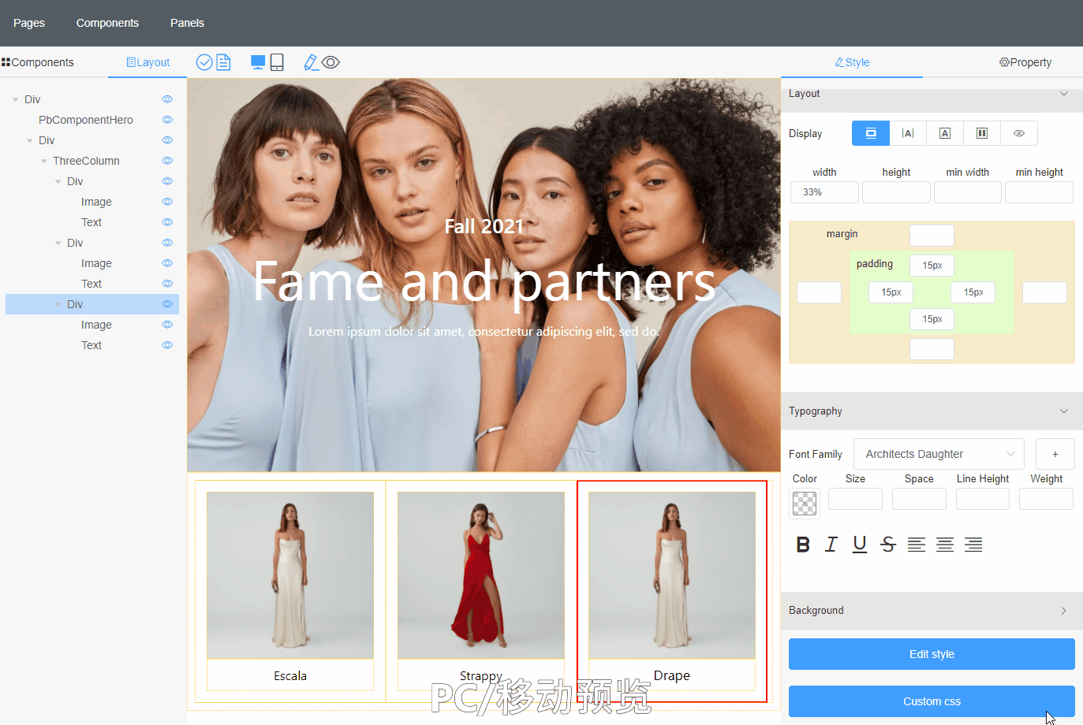Collapse the root Div tree node
This screenshot has height=725, width=1083.
pyautogui.click(x=15, y=99)
